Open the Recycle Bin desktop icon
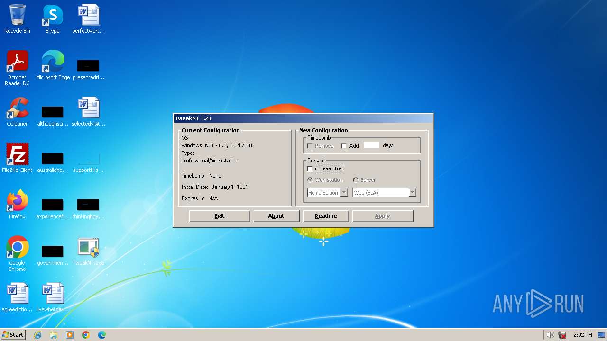 (x=17, y=19)
